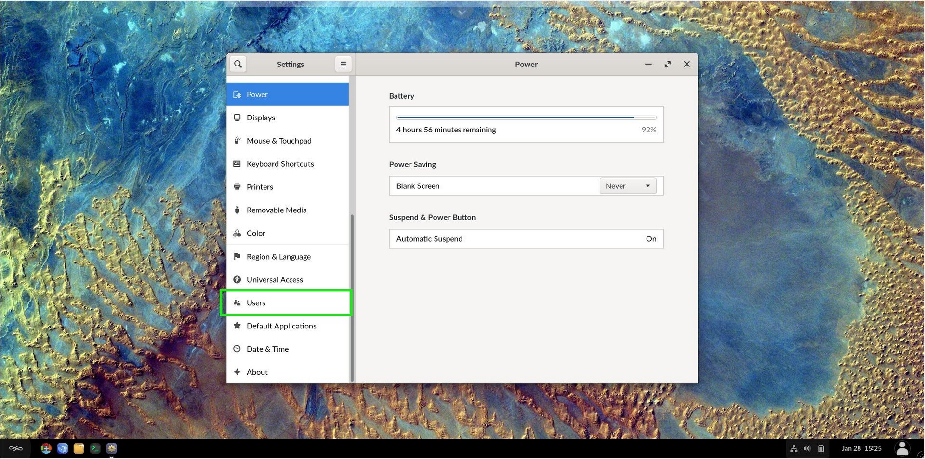Click the Color panel icon
This screenshot has height=459, width=925.
[x=237, y=233]
